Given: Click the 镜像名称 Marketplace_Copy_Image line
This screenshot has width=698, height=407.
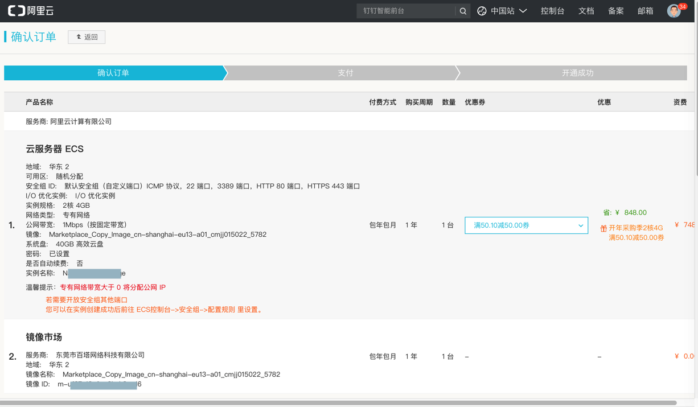Looking at the screenshot, I should coord(153,375).
